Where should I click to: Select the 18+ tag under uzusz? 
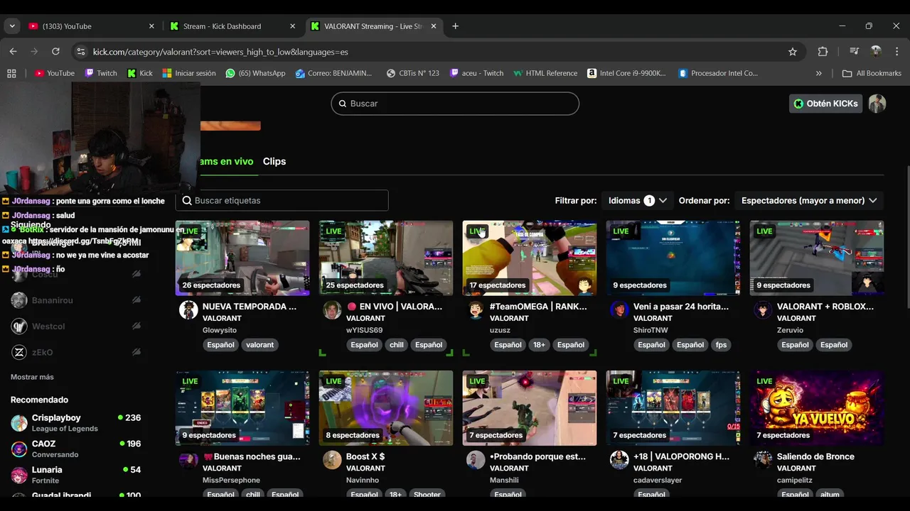point(540,345)
